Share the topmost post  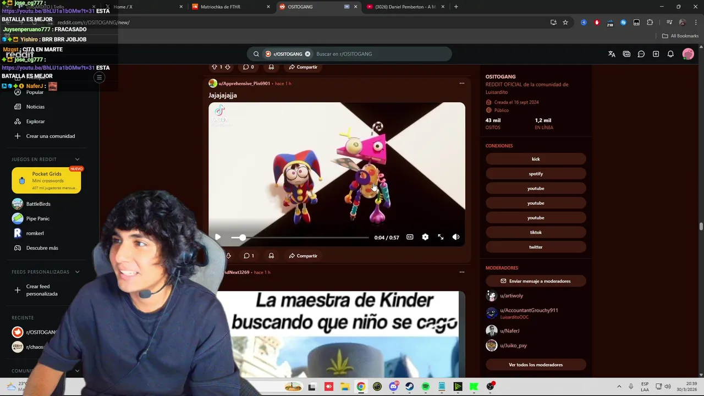pos(303,67)
